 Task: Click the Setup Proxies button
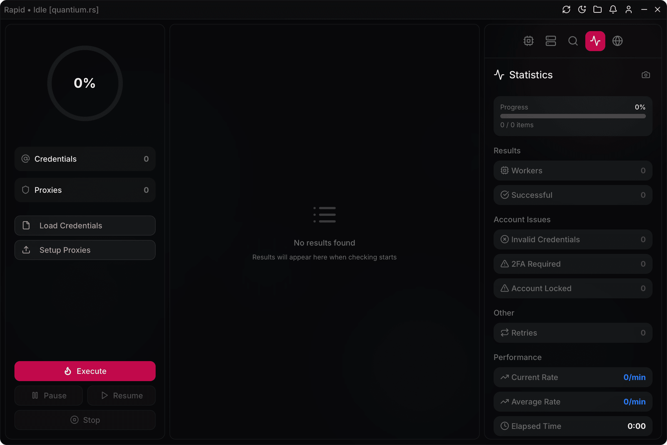[x=85, y=250]
